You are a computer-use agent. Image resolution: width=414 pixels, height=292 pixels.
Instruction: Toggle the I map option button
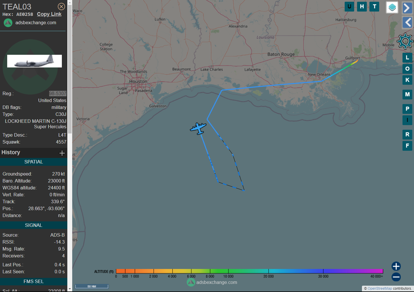click(x=407, y=120)
